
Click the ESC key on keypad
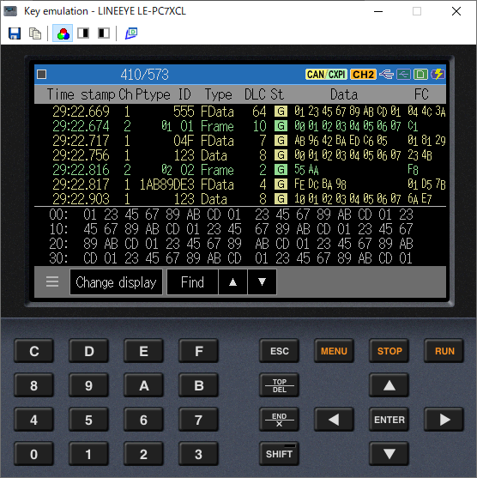click(x=279, y=351)
